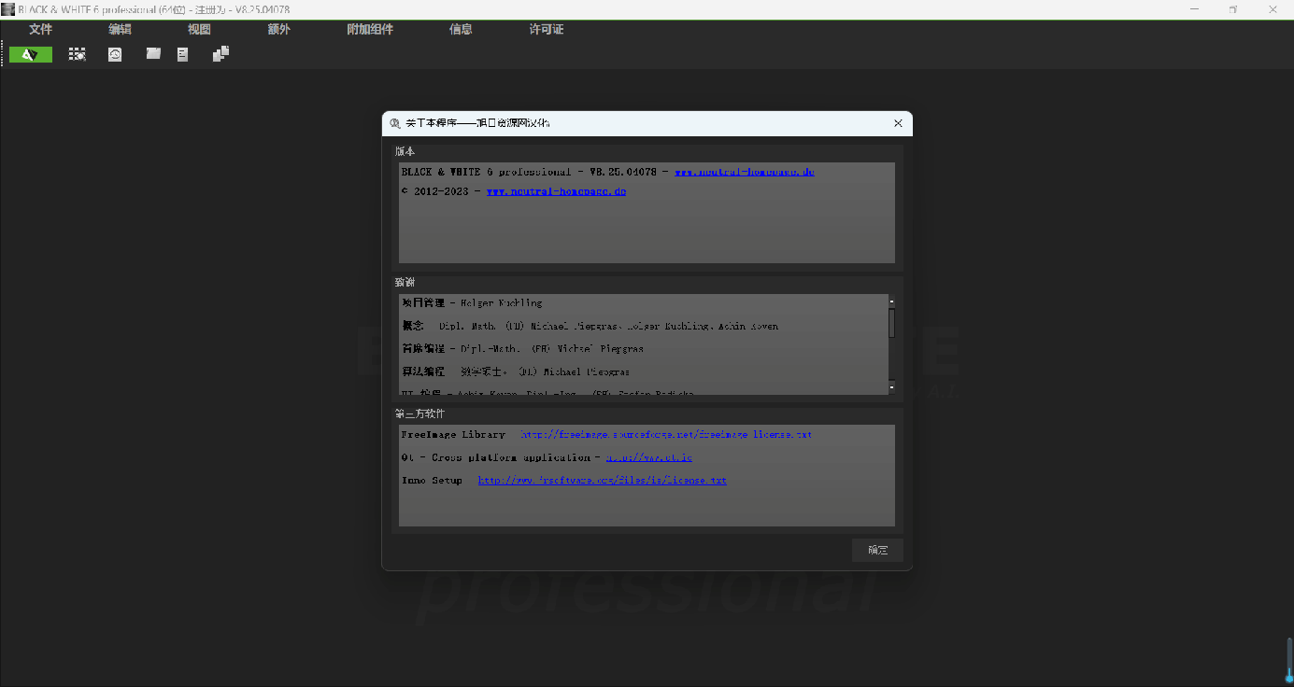Click the About dialog title bar icon
The width and height of the screenshot is (1294, 687).
coord(395,123)
